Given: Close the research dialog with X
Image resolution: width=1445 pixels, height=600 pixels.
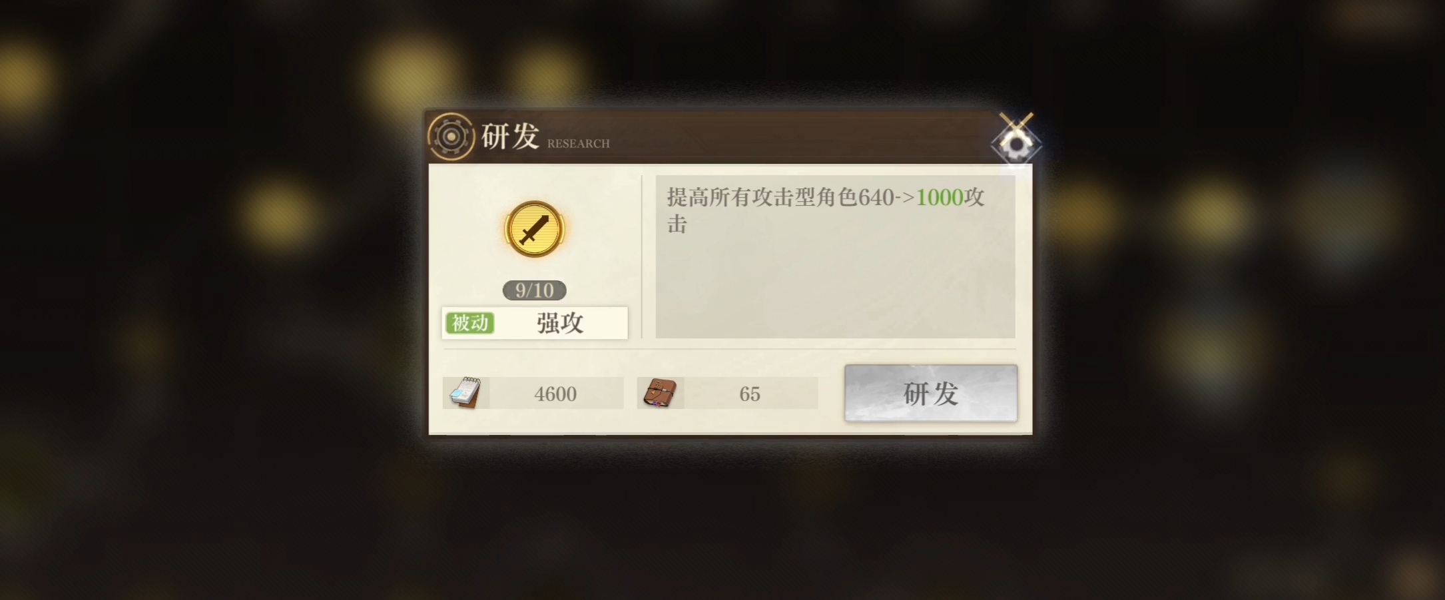Looking at the screenshot, I should pyautogui.click(x=1015, y=139).
